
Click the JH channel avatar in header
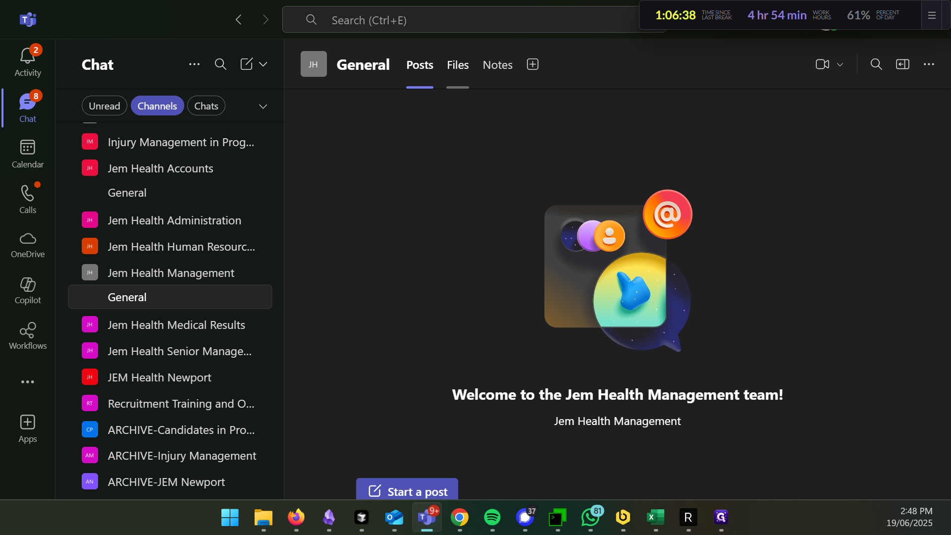pos(314,64)
